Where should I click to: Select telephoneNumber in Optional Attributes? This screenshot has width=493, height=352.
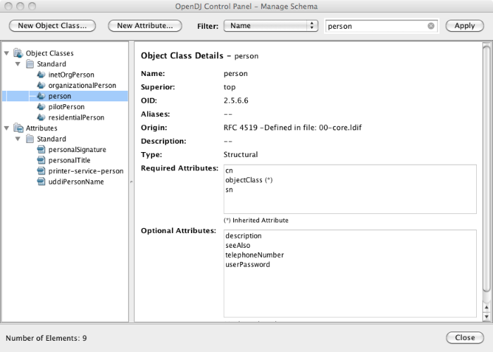click(x=255, y=255)
